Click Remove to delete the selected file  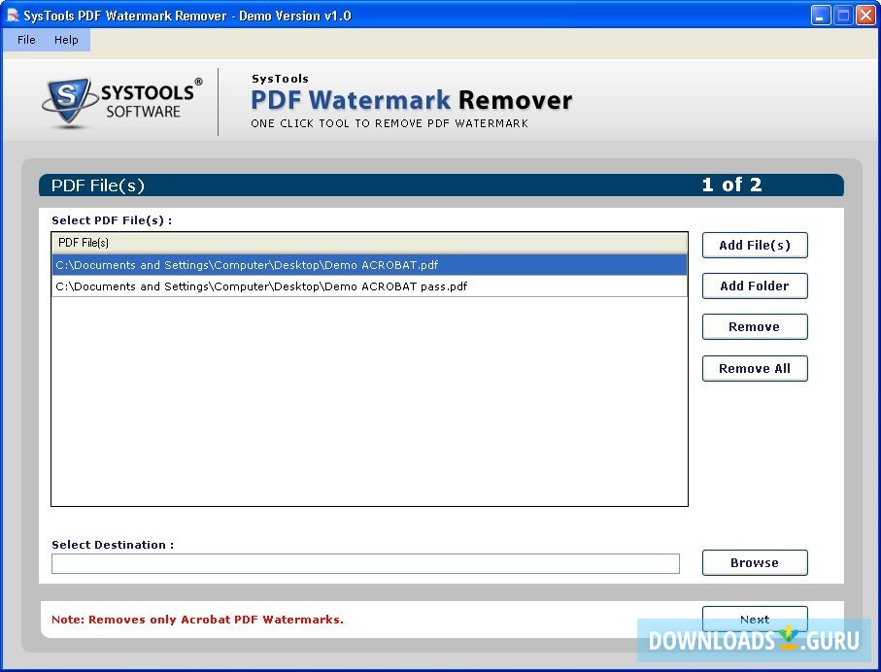click(x=755, y=326)
